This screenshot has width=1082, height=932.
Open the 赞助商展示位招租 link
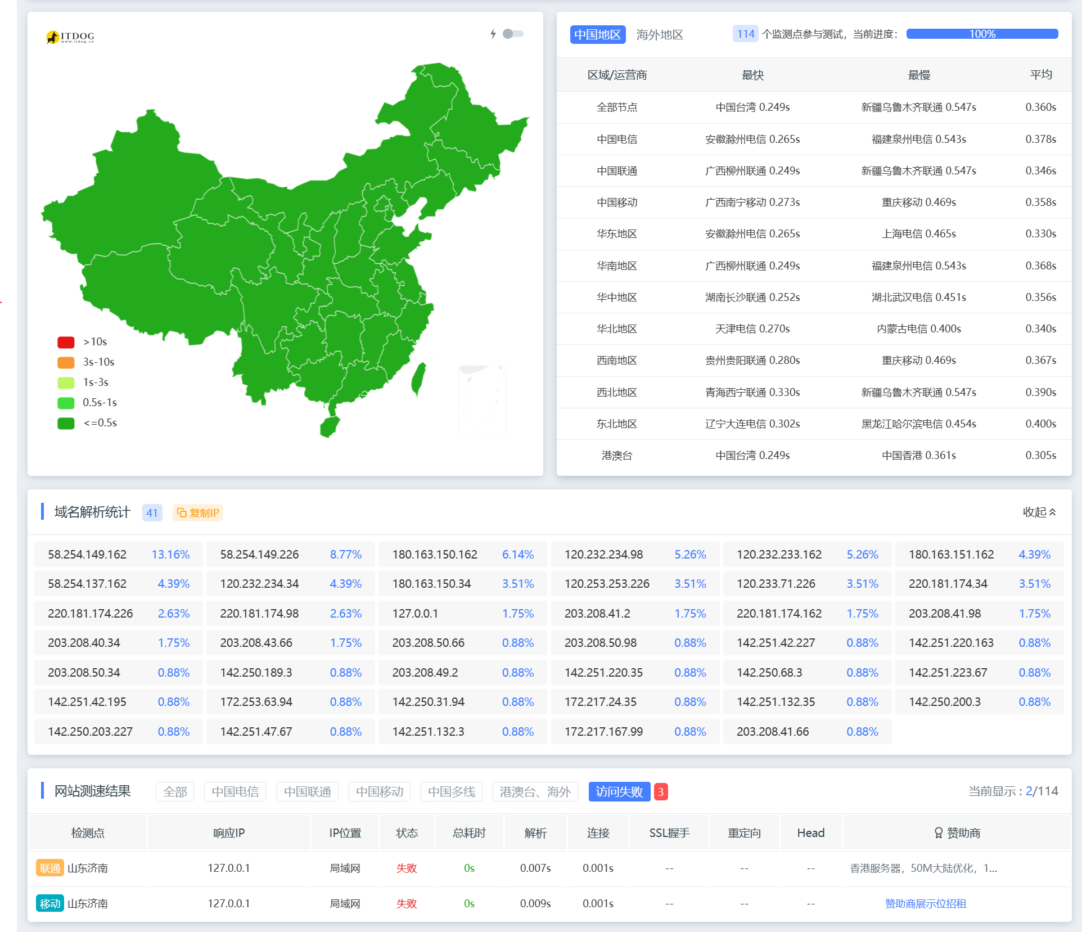[925, 903]
